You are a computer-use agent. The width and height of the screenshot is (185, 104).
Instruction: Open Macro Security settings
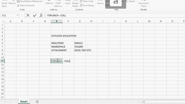26,5
